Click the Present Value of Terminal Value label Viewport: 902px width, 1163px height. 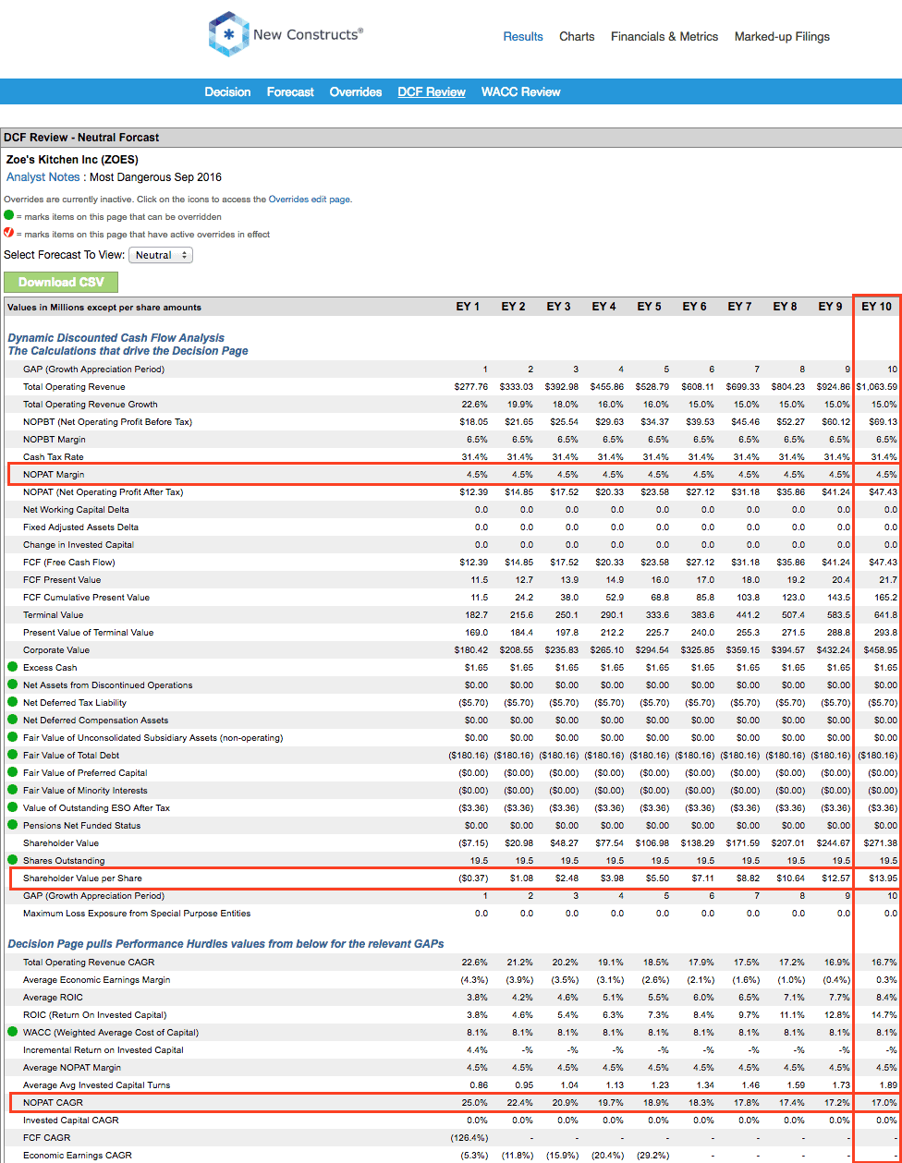(x=89, y=632)
